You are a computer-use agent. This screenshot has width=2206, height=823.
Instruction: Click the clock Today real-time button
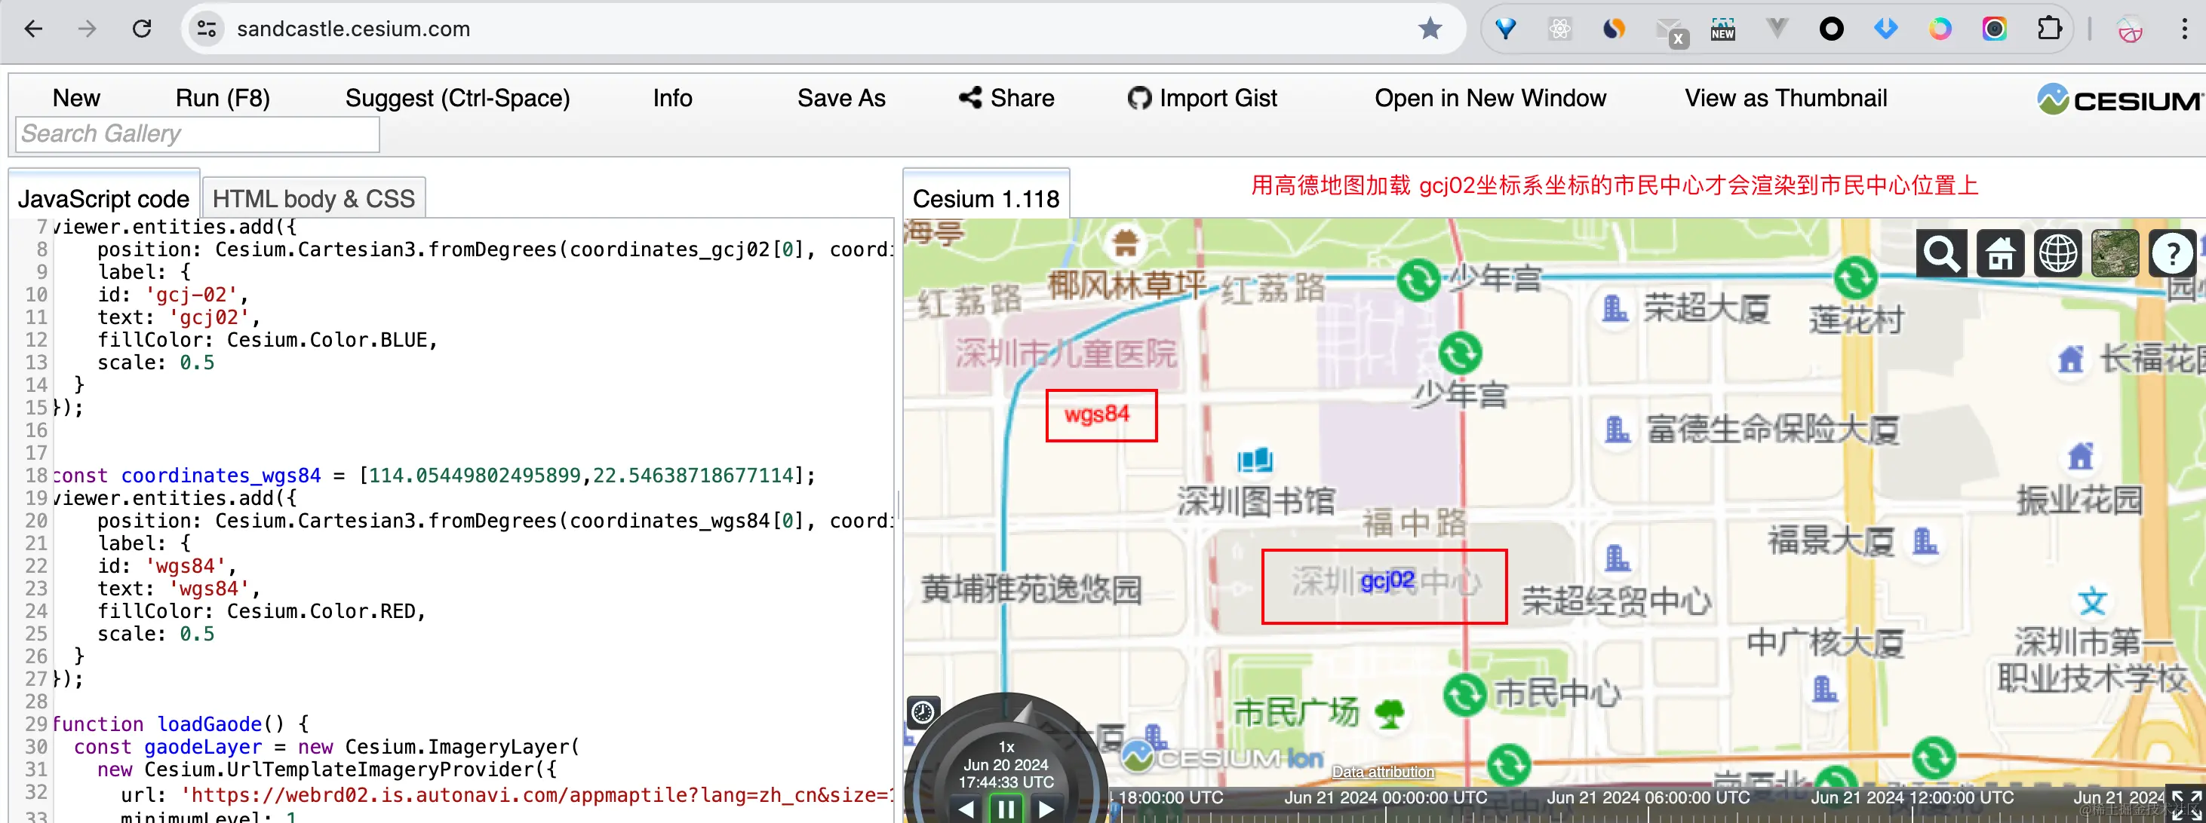tap(922, 711)
